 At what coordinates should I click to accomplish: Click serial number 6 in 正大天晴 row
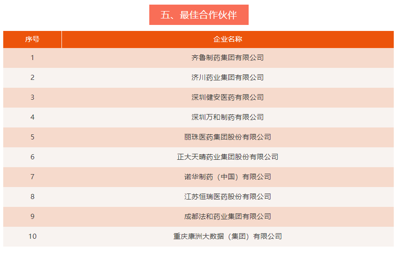click(x=32, y=157)
